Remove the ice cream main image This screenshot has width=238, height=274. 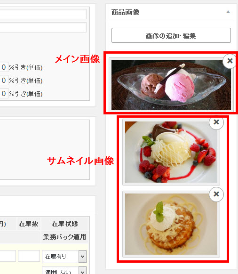[230, 61]
